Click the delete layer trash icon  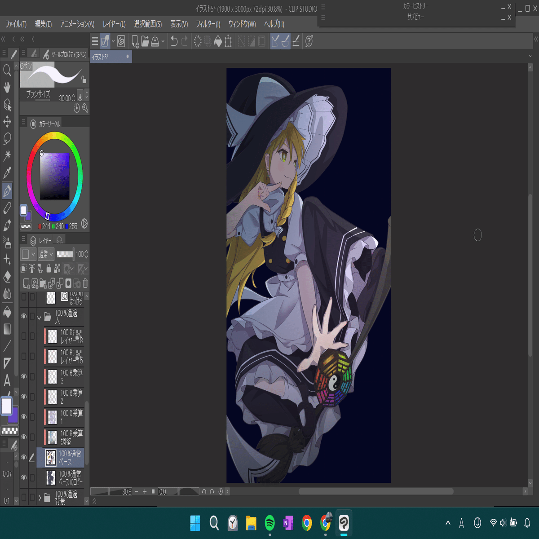tap(85, 283)
